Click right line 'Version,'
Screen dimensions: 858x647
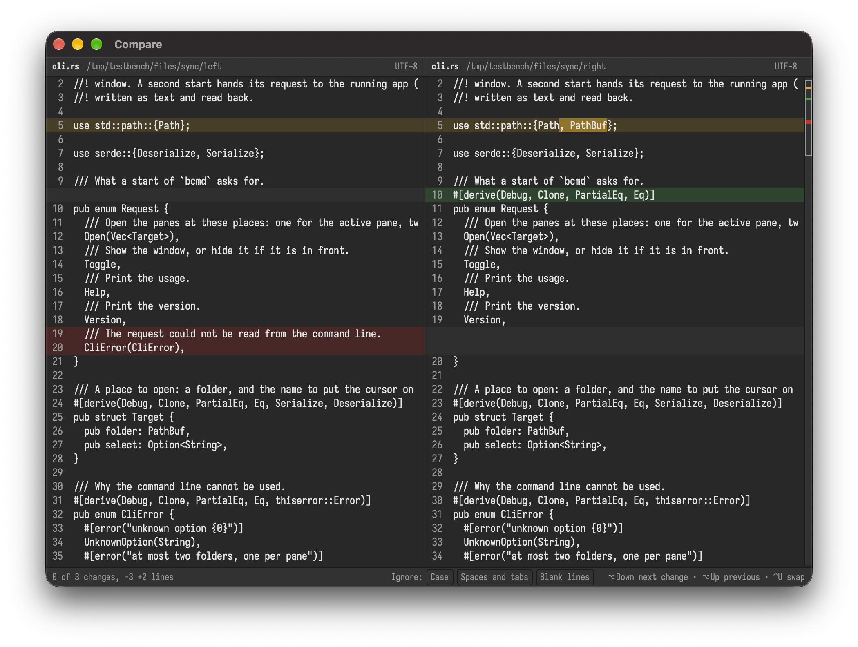click(485, 320)
